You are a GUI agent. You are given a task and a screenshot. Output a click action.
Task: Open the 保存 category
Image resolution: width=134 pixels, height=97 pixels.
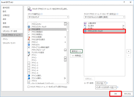point(4,19)
